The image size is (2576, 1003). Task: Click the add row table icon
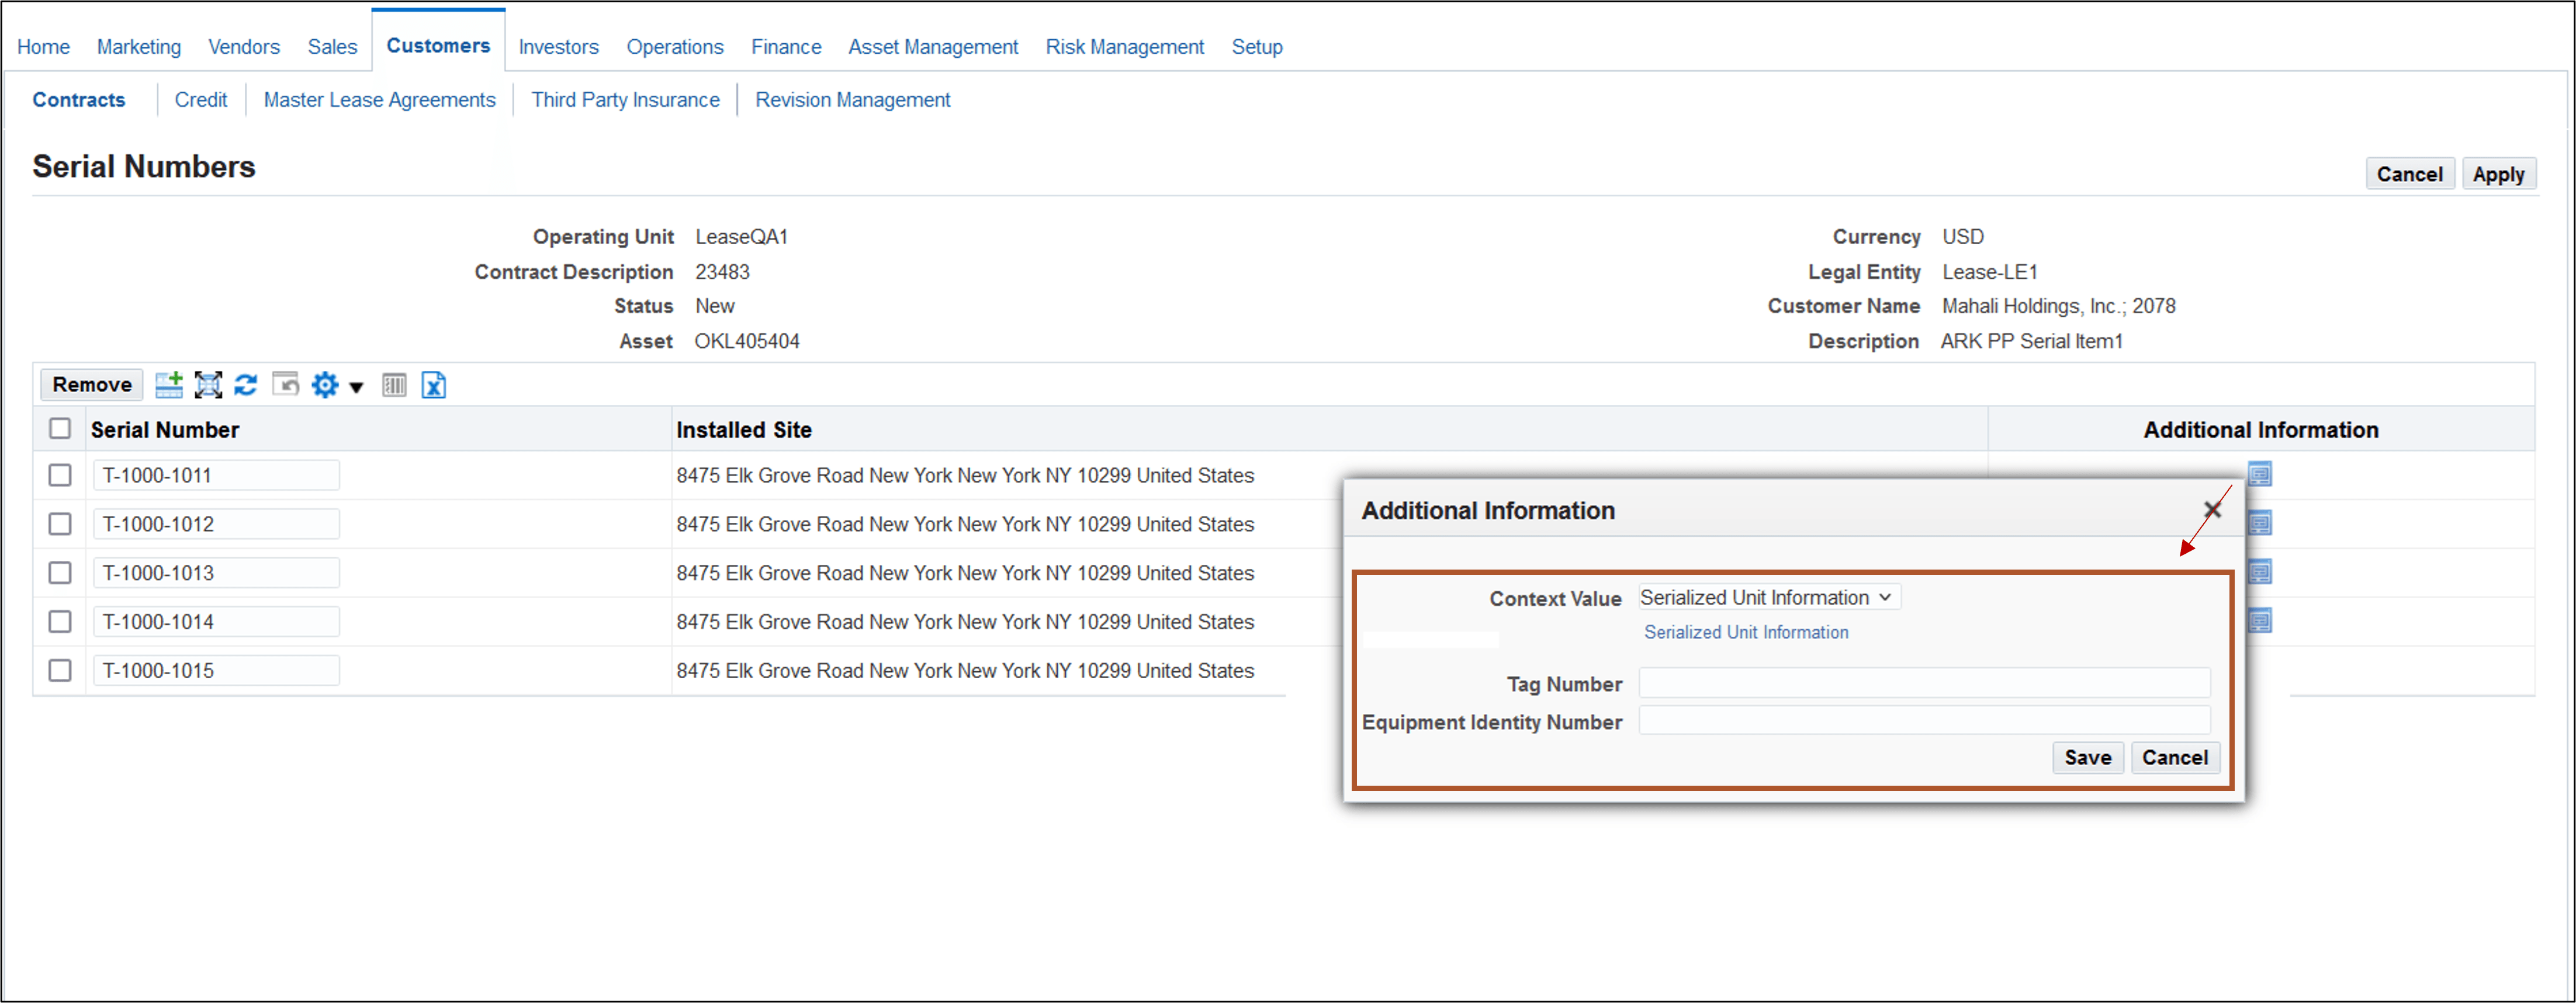coord(169,385)
